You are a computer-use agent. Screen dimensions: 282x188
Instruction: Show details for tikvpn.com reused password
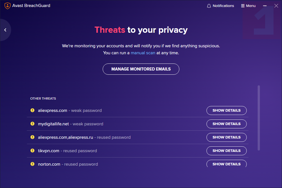pyautogui.click(x=226, y=151)
